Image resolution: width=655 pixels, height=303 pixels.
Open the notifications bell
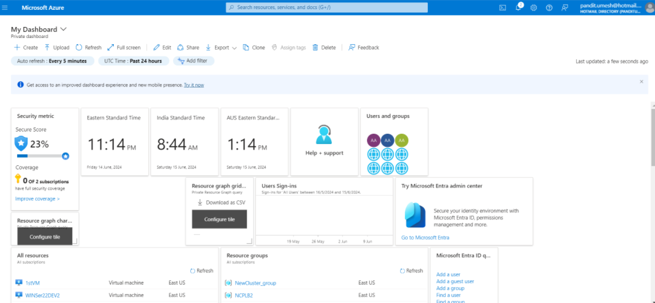click(x=518, y=7)
